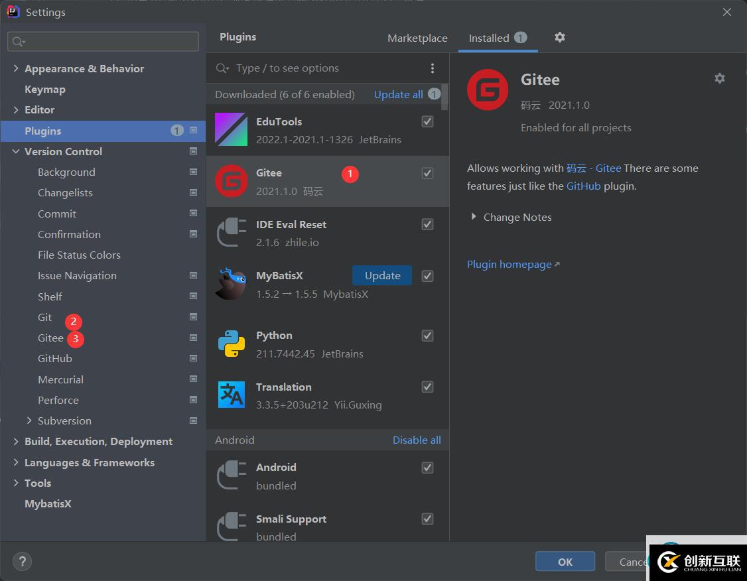747x581 pixels.
Task: Click the project-level icon beside GitHub
Action: tap(194, 358)
